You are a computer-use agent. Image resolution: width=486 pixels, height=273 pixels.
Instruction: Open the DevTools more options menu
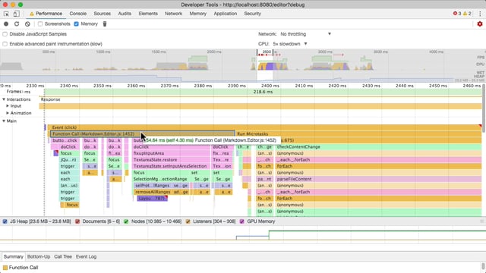click(480, 14)
